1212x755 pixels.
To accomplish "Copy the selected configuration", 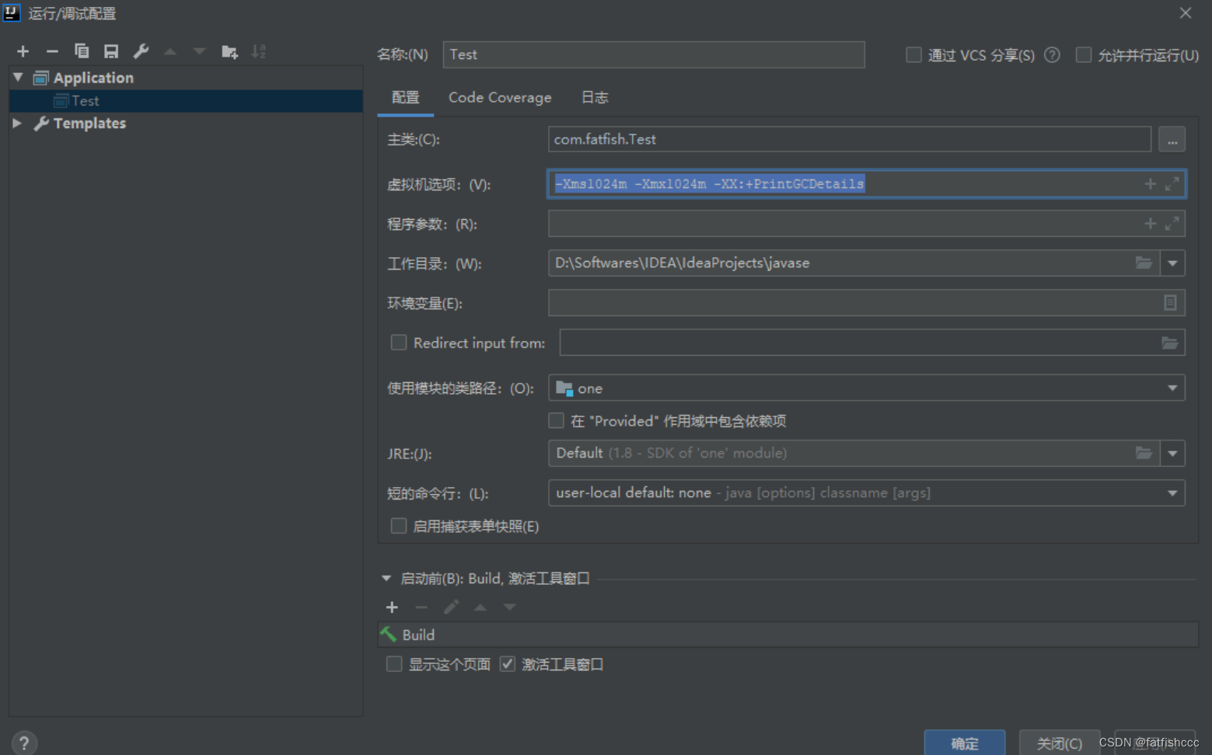I will click(x=82, y=51).
